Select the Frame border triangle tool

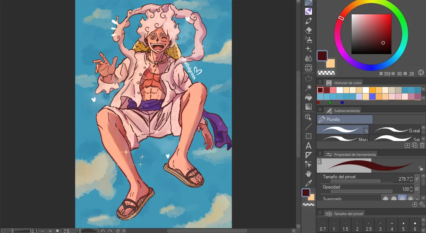click(x=309, y=155)
